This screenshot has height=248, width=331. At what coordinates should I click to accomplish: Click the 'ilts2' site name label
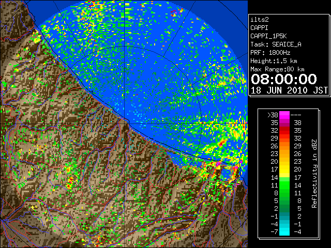(260, 20)
